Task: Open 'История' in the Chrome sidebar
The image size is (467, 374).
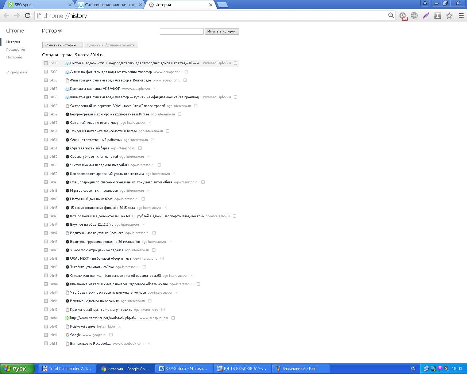Action: point(13,42)
